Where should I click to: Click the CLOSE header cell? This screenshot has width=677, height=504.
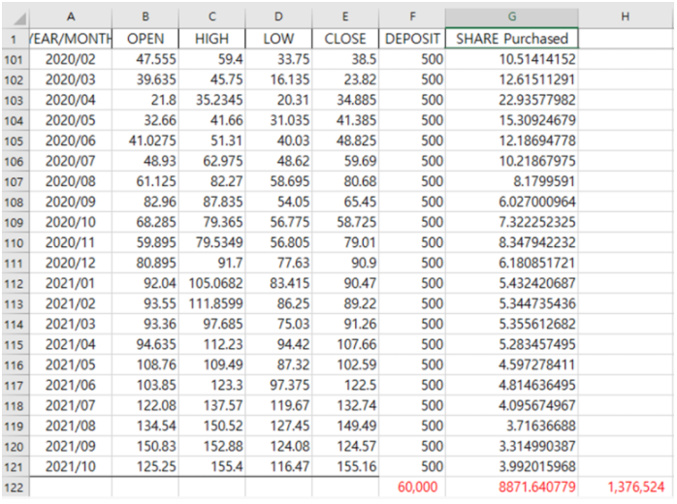click(x=345, y=39)
